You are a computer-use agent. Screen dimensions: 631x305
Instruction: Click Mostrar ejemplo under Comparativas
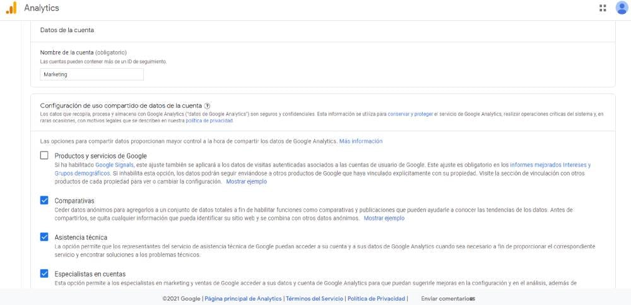[384, 218]
